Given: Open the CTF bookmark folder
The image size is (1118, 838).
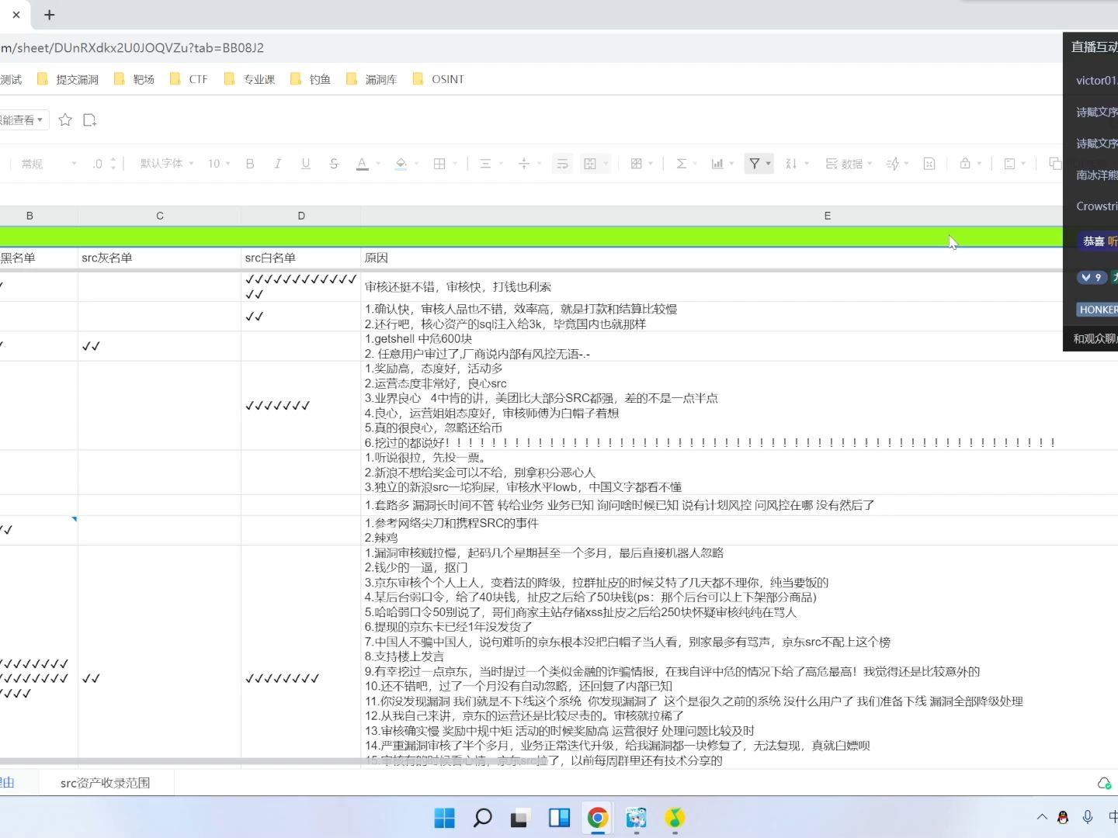Looking at the screenshot, I should point(189,79).
